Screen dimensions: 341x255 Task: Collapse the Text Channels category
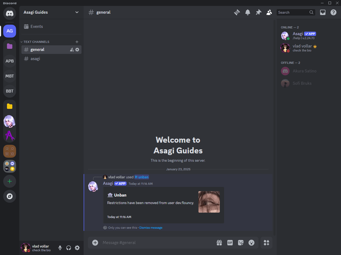[35, 42]
